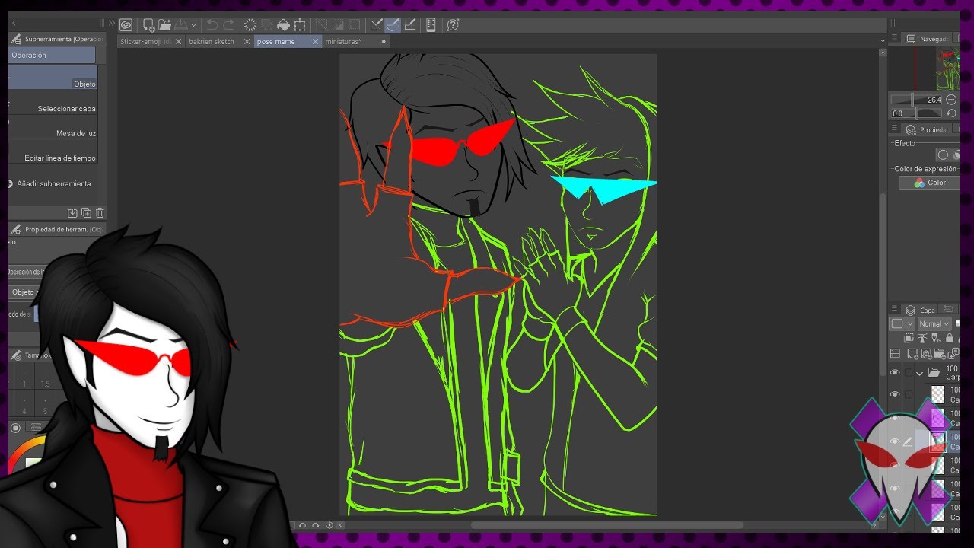The image size is (974, 548).
Task: Close the bakrien sketch tab
Action: tap(247, 42)
